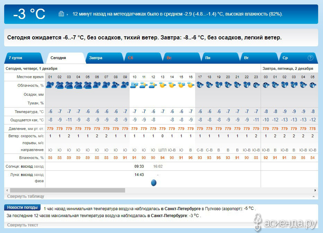Click the Местное время row label

30,77
